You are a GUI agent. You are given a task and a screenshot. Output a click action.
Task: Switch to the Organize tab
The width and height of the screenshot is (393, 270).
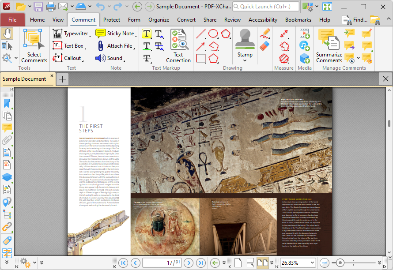pos(159,20)
